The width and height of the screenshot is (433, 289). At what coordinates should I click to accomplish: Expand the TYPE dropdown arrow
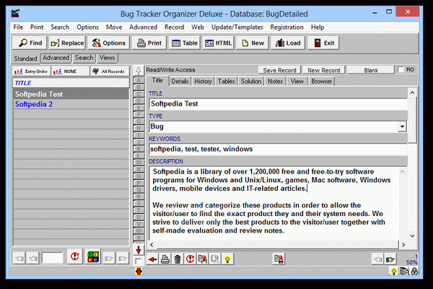tap(402, 126)
